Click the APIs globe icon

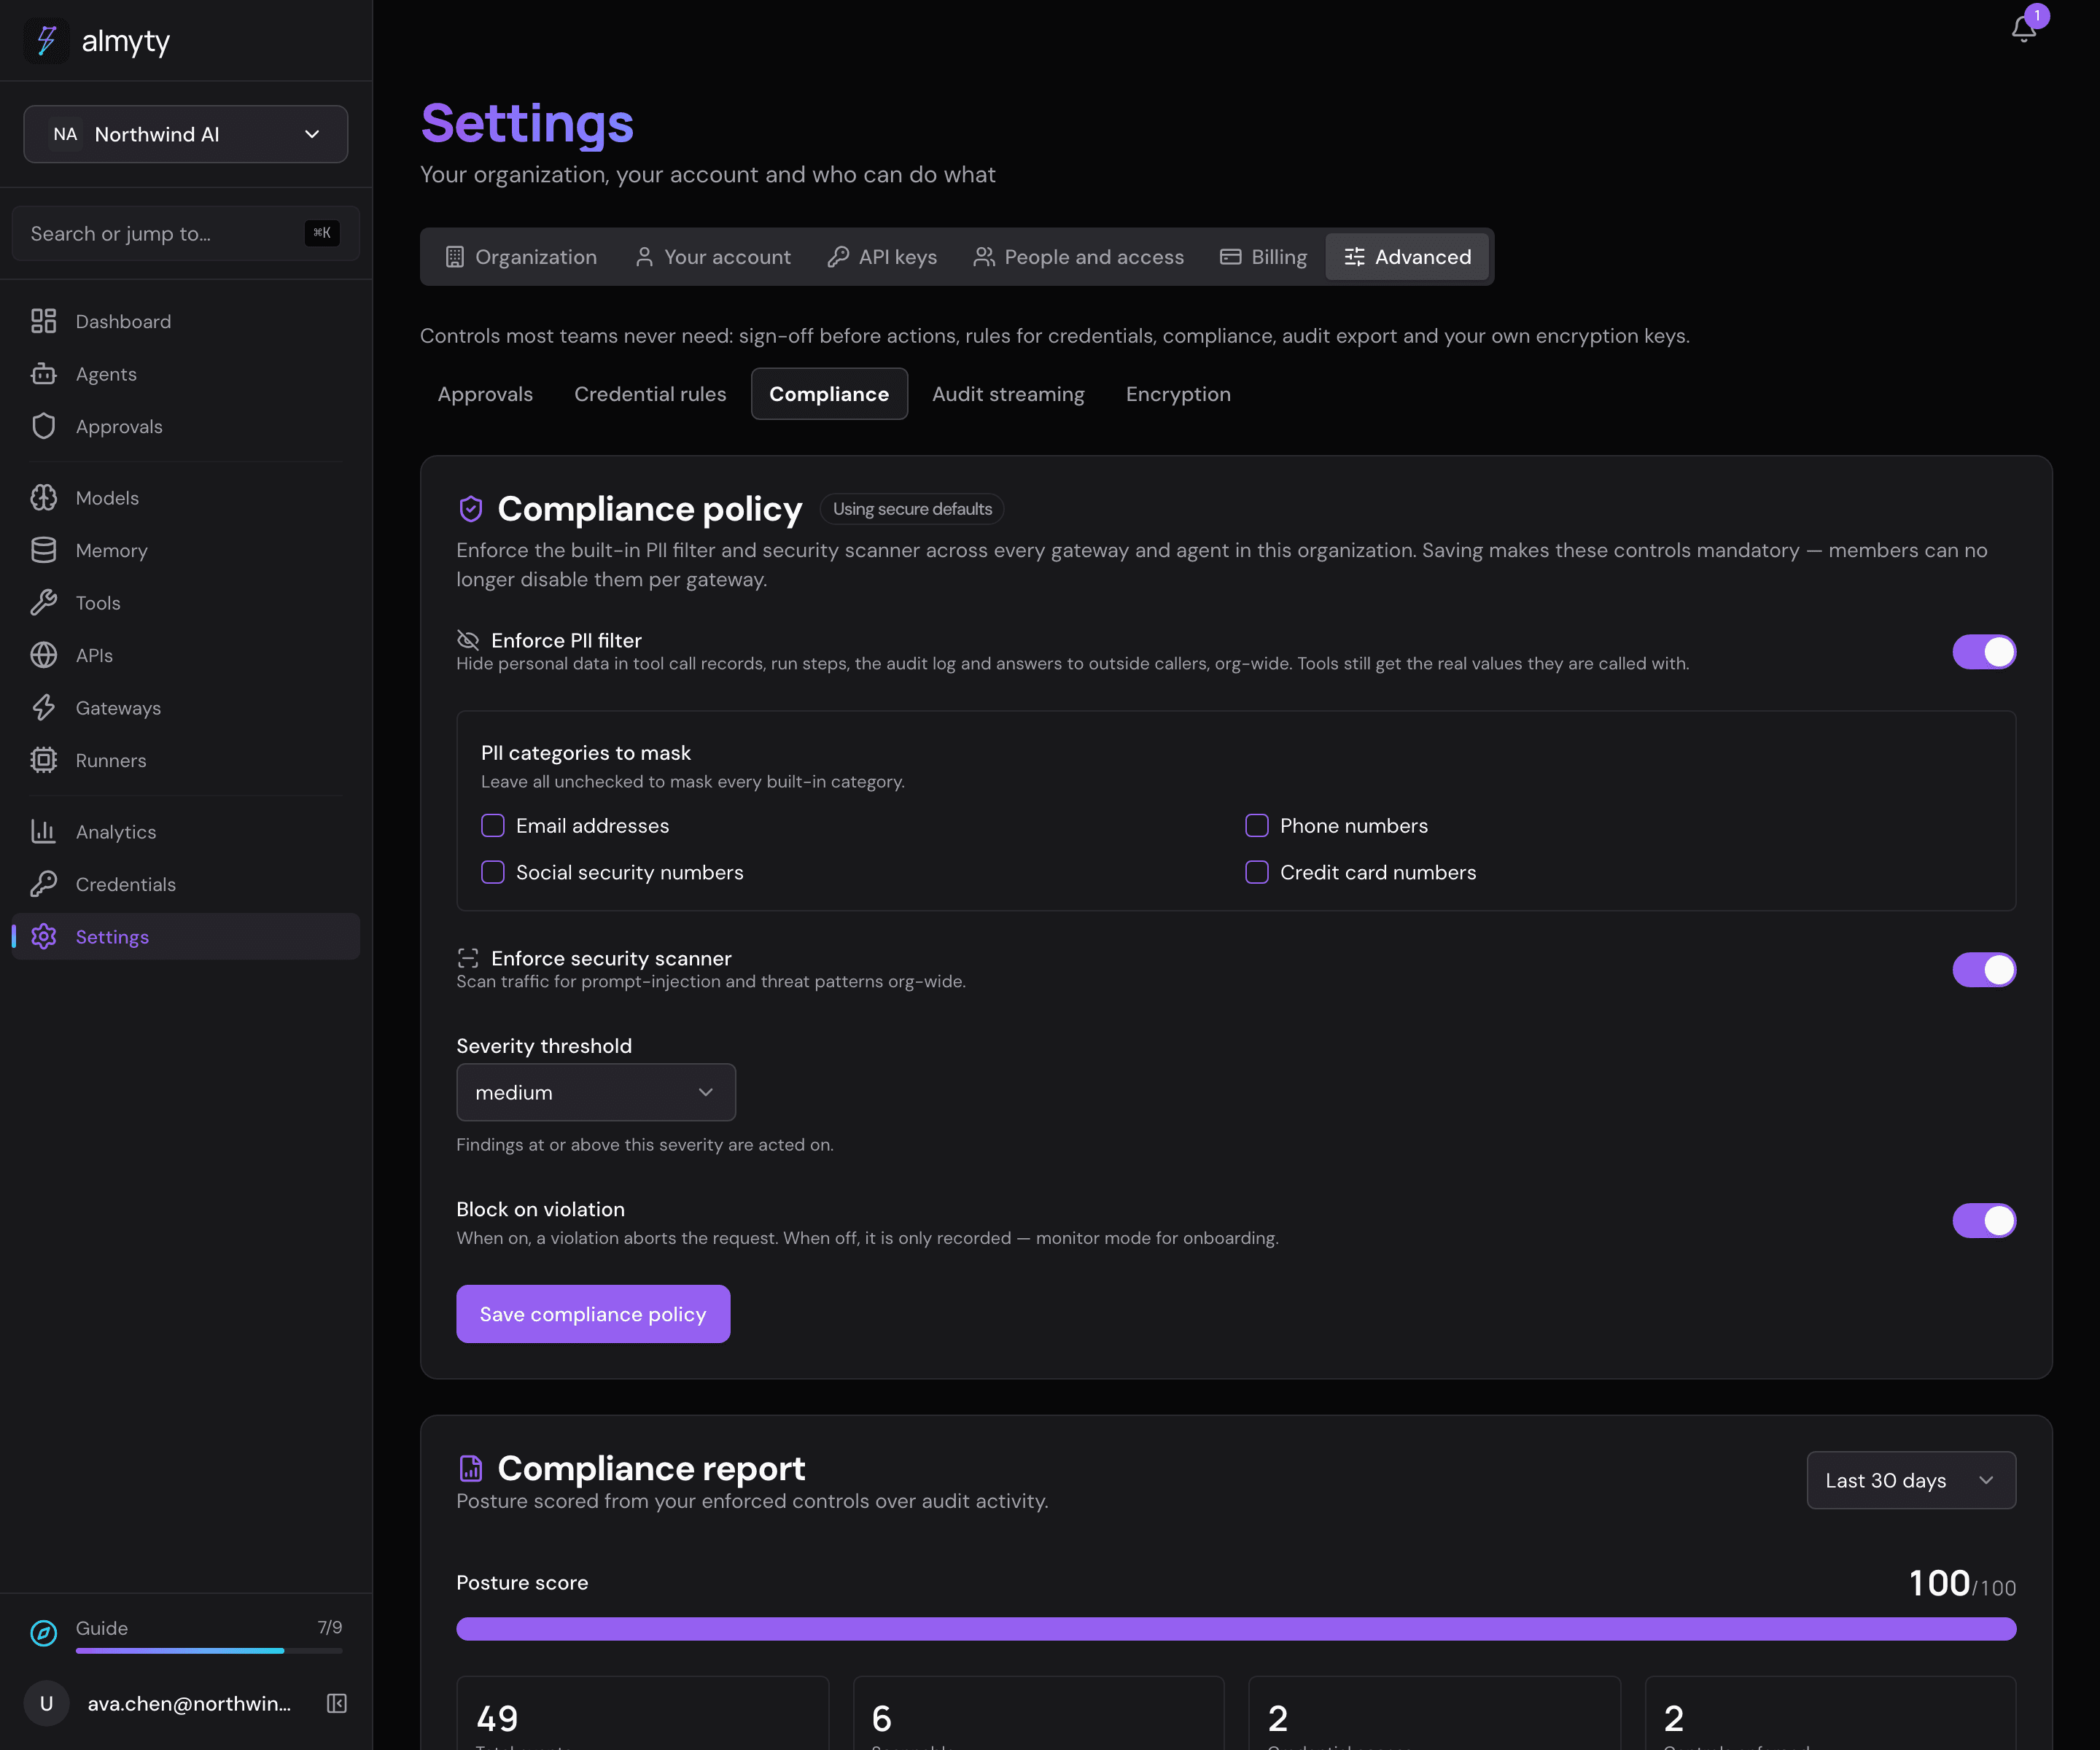click(x=43, y=655)
